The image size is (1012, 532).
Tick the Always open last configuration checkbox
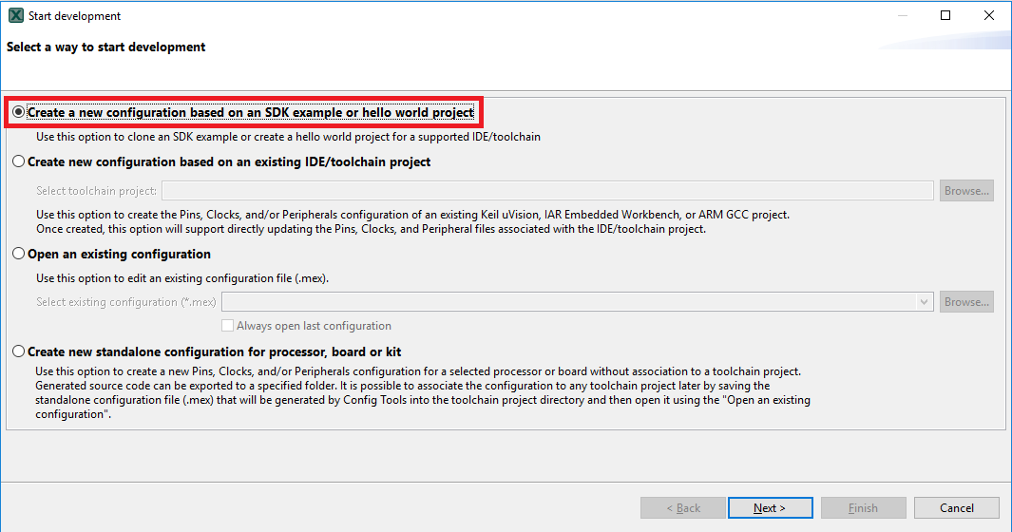(228, 326)
